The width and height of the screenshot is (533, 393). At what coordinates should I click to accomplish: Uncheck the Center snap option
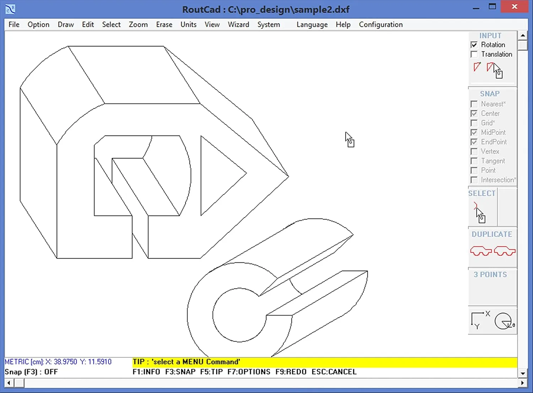474,113
